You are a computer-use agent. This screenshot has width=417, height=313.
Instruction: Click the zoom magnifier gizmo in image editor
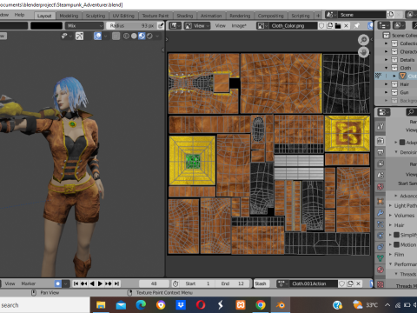363,40
